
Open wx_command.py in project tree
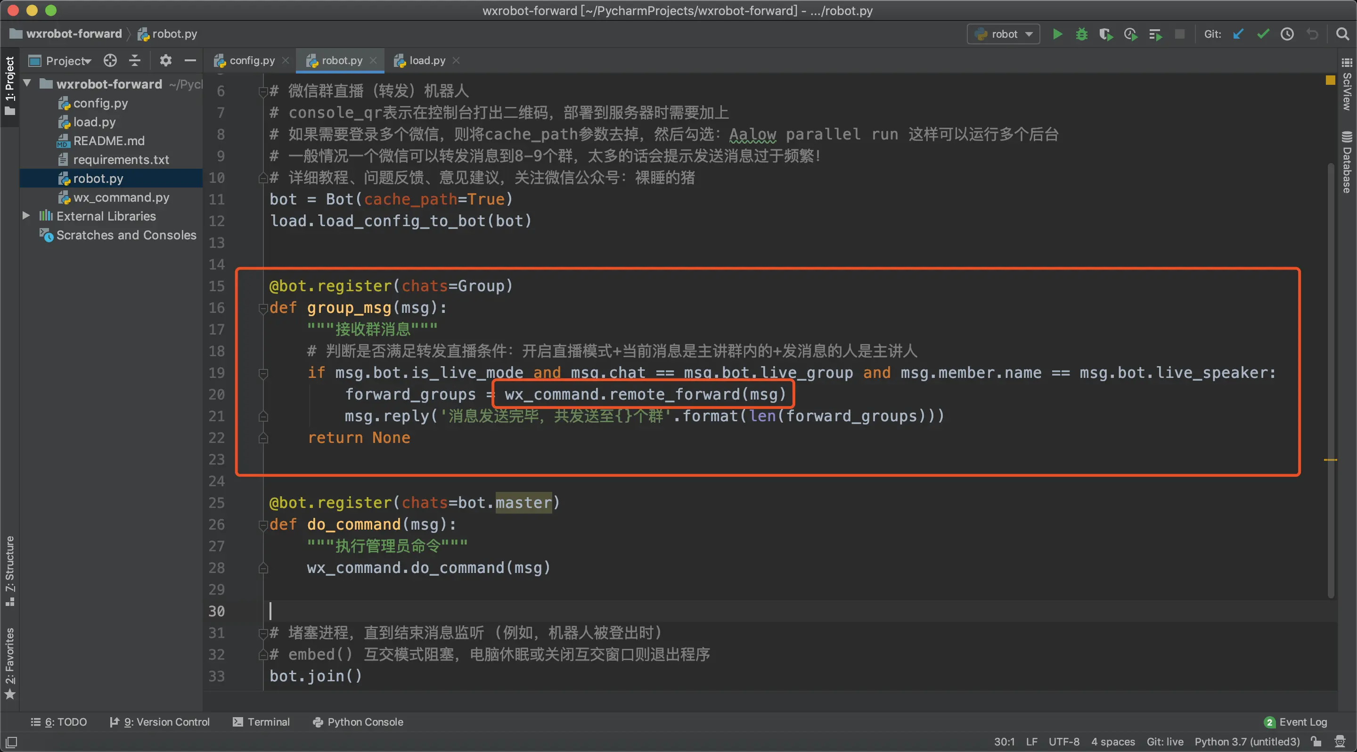click(121, 197)
